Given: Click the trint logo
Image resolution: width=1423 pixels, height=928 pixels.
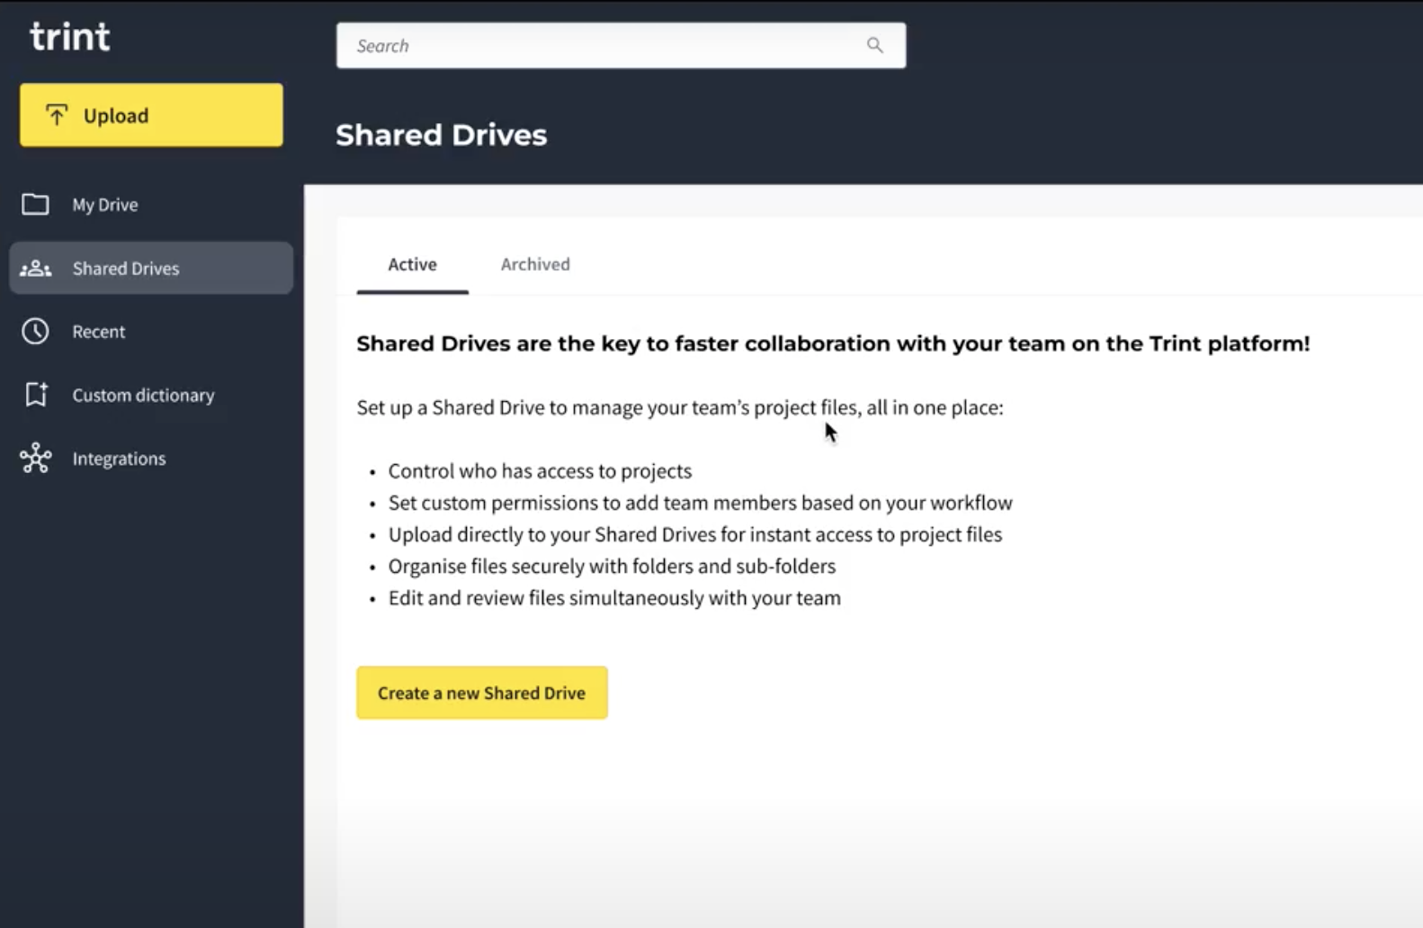Looking at the screenshot, I should 69,36.
